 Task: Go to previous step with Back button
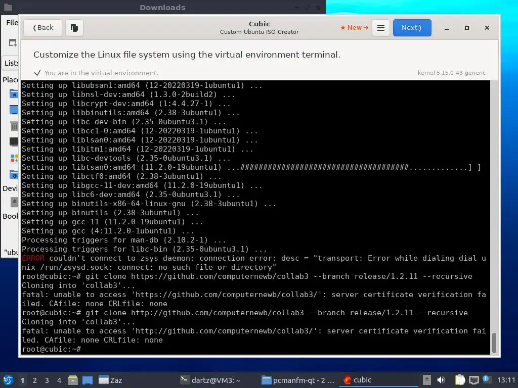(x=42, y=28)
